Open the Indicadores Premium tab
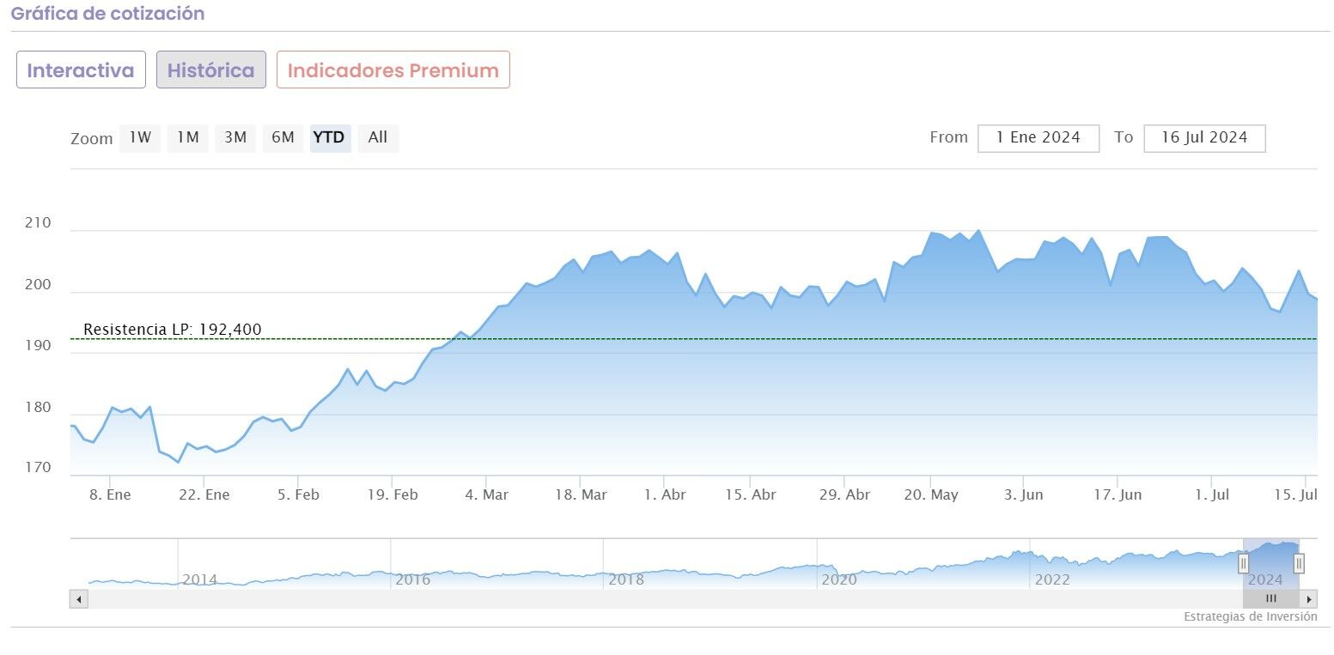 pos(393,70)
